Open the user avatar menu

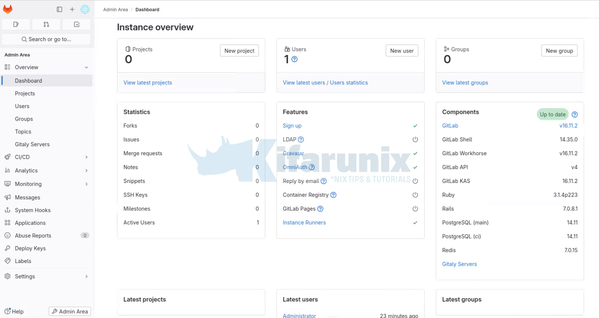[x=85, y=9]
